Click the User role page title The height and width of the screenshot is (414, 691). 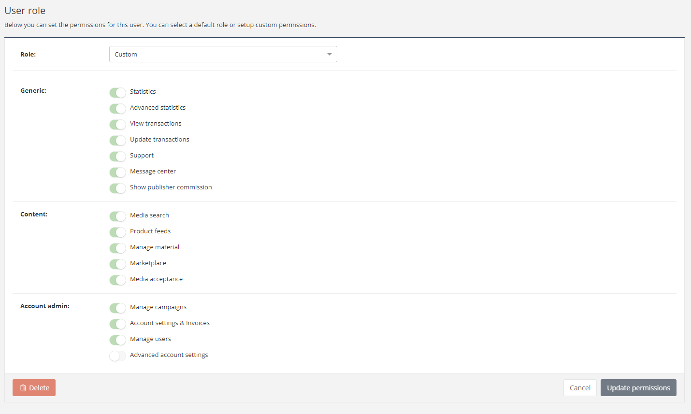pyautogui.click(x=25, y=11)
